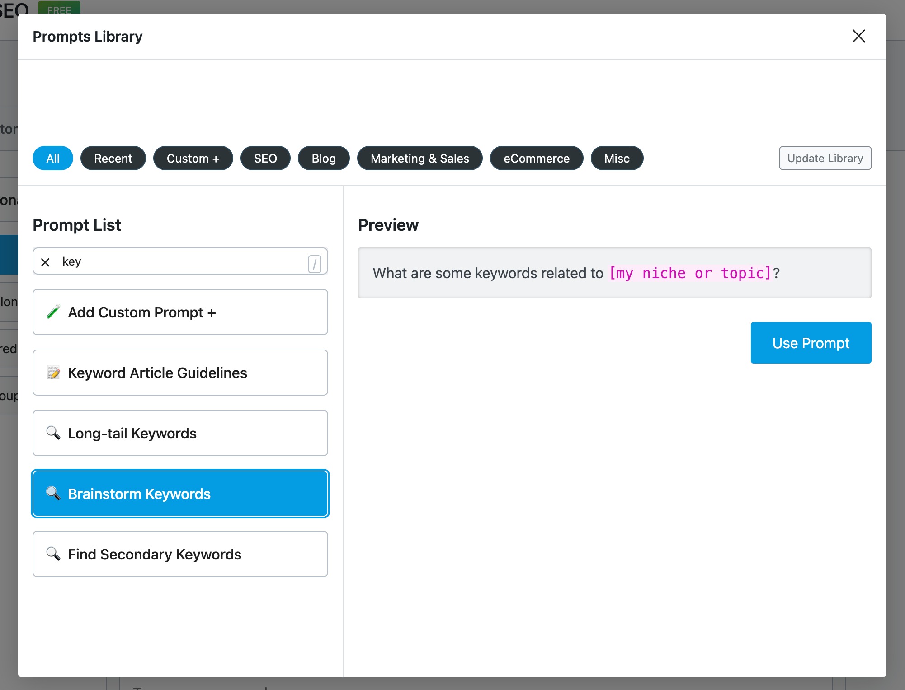Click the 'Prompt List' heading
Viewport: 905px width, 690px height.
pyautogui.click(x=77, y=225)
